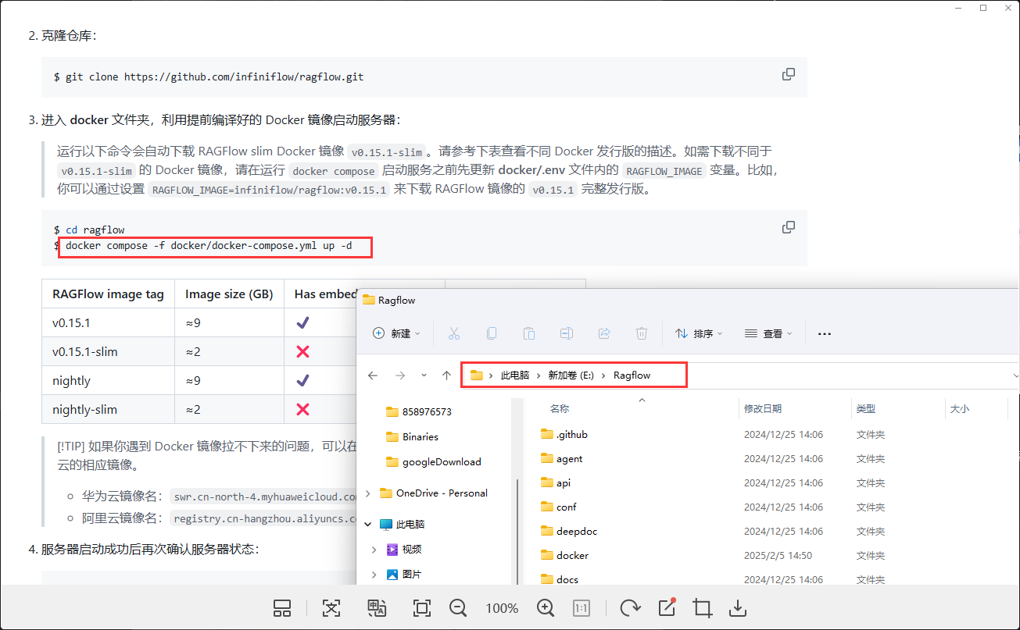The image size is (1020, 630).
Task: Open the docker folder in file list
Action: click(572, 556)
